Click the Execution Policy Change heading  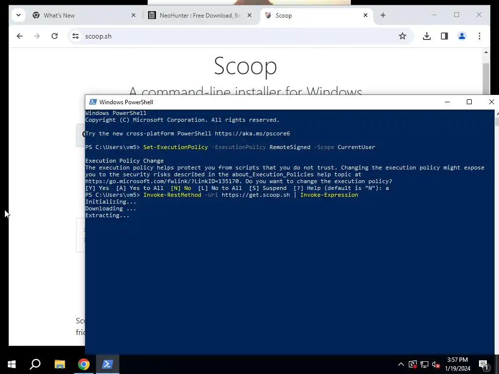pos(124,161)
